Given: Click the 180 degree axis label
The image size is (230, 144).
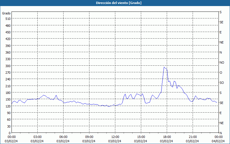Looking at the screenshot, I should point(8,93).
